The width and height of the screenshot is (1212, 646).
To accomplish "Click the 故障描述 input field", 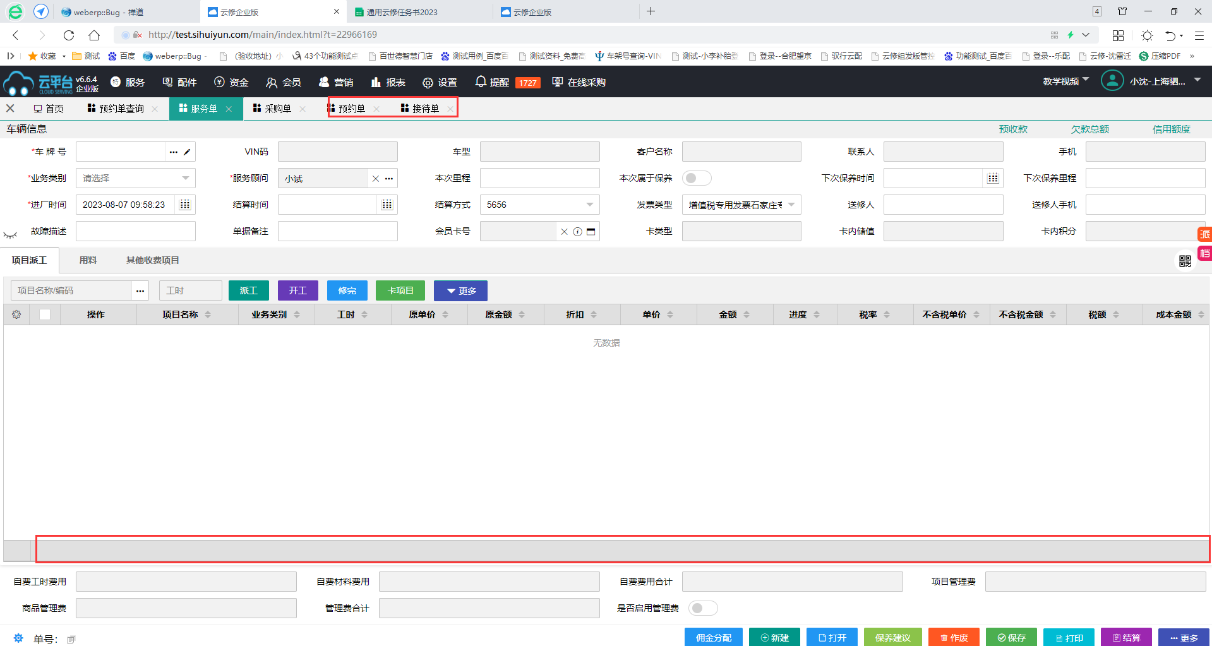I will (x=135, y=231).
